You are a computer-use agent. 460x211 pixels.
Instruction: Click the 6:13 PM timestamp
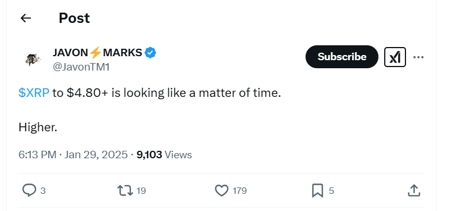click(x=37, y=154)
